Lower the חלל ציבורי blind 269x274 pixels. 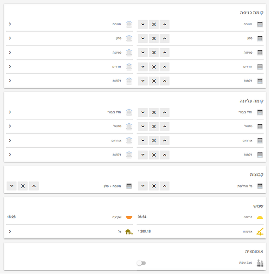click(x=143, y=112)
